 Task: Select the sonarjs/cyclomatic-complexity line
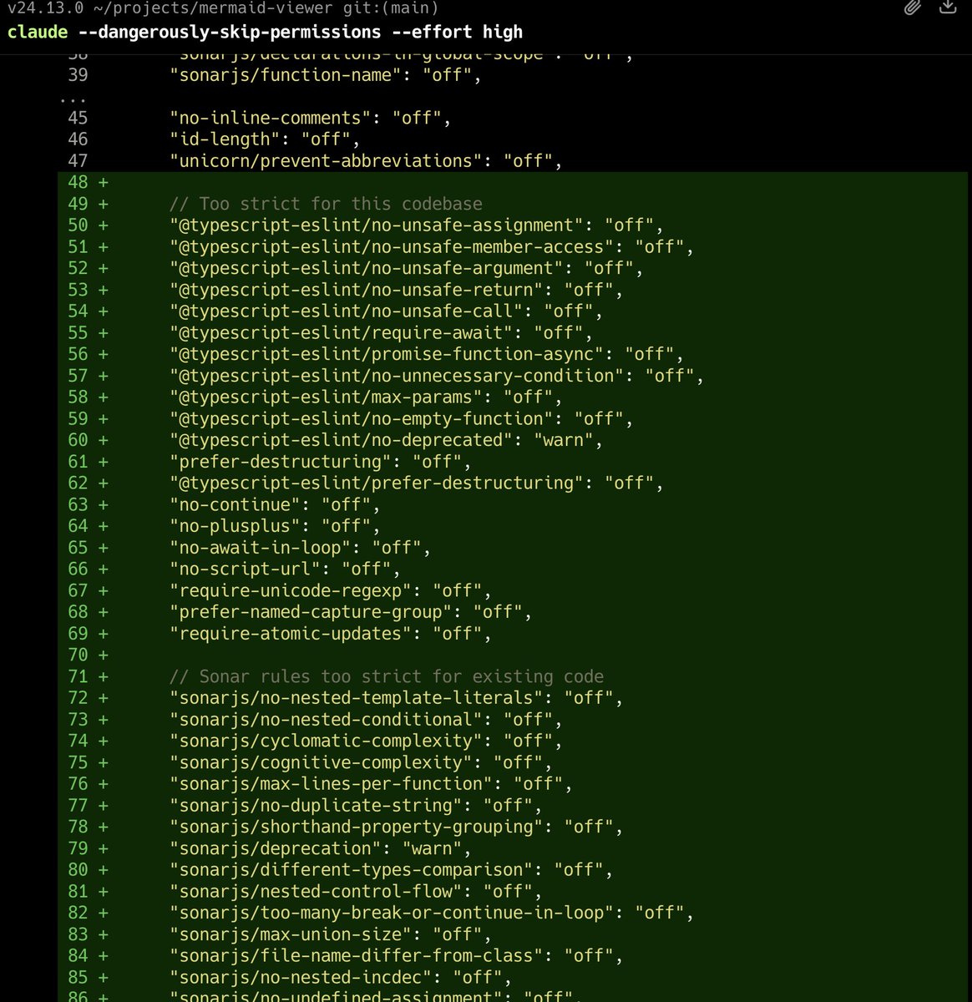pos(366,741)
